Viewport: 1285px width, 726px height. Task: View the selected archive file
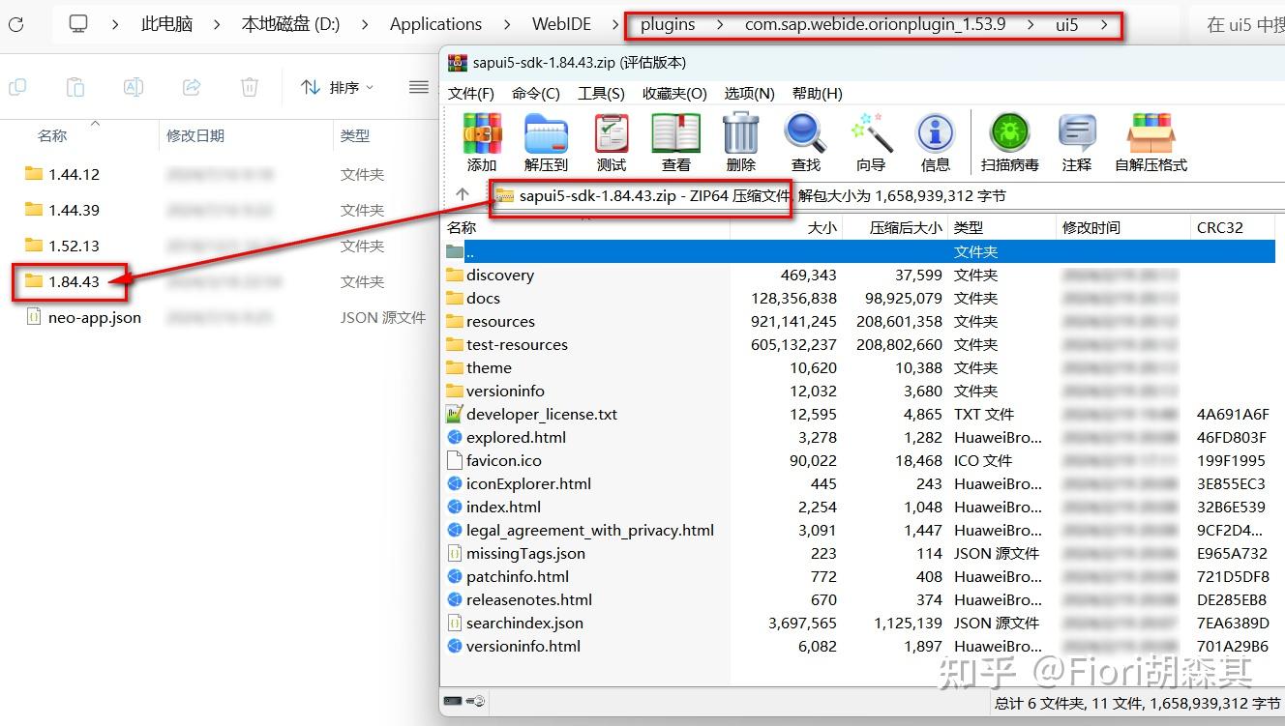pos(675,140)
